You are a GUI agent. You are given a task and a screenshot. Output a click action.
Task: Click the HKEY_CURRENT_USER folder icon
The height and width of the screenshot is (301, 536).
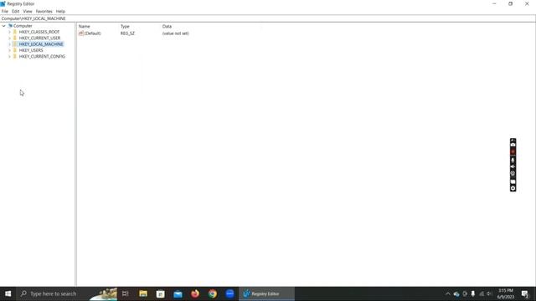(15, 38)
